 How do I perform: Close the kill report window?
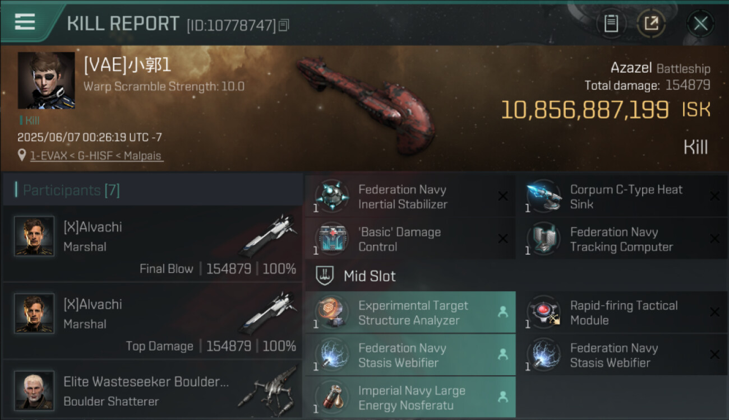[700, 24]
